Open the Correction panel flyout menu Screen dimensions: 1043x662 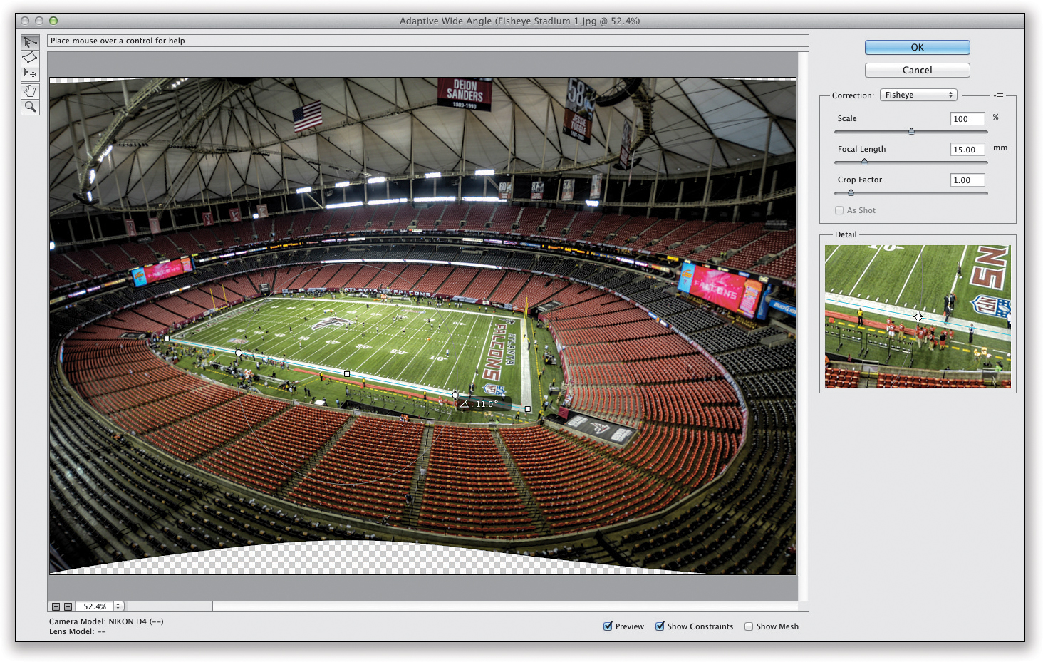point(999,95)
